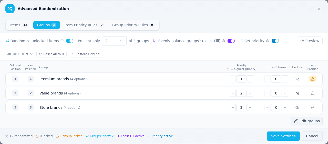328x144 pixels.
Task: Click the Items count badge 12
Action: pyautogui.click(x=25, y=25)
